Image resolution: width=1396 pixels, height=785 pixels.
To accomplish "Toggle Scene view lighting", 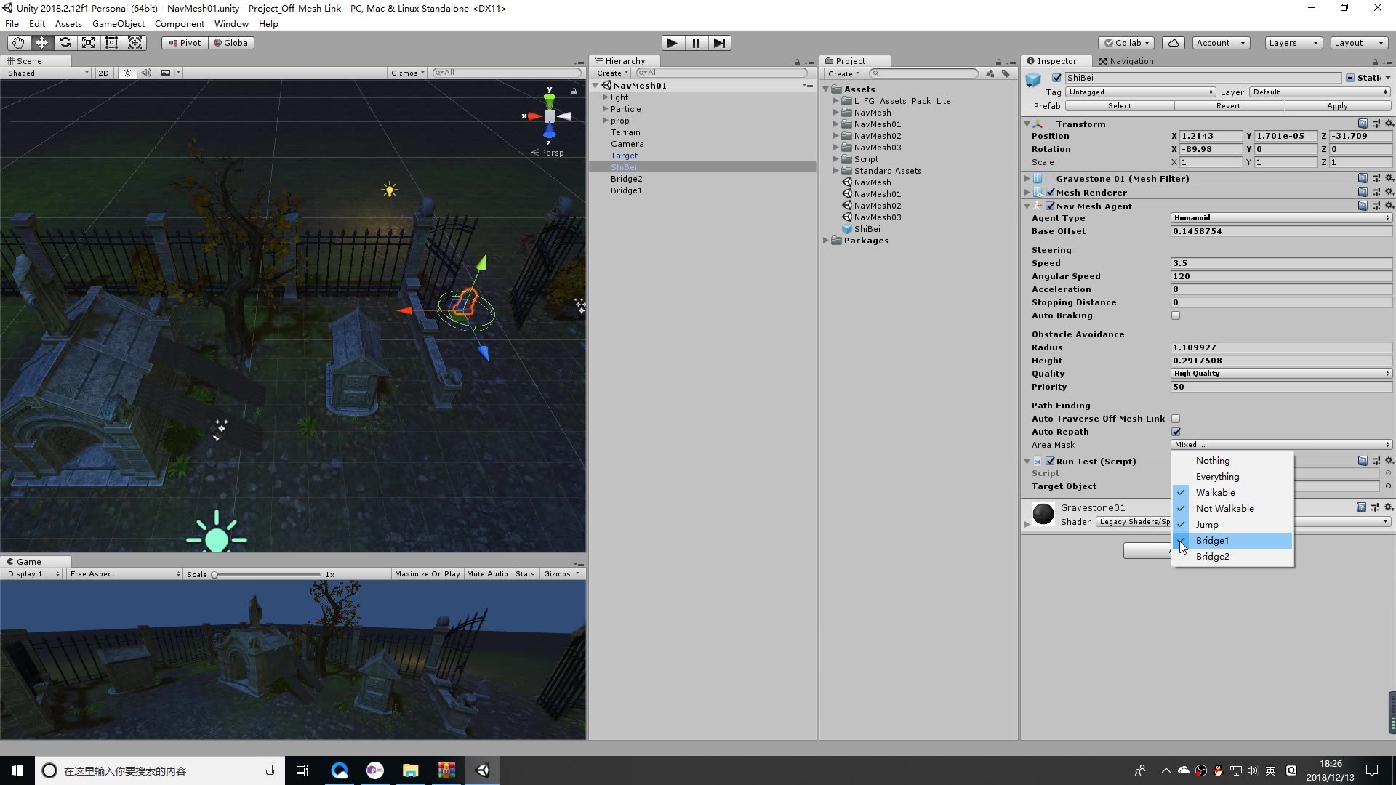I will [x=128, y=73].
